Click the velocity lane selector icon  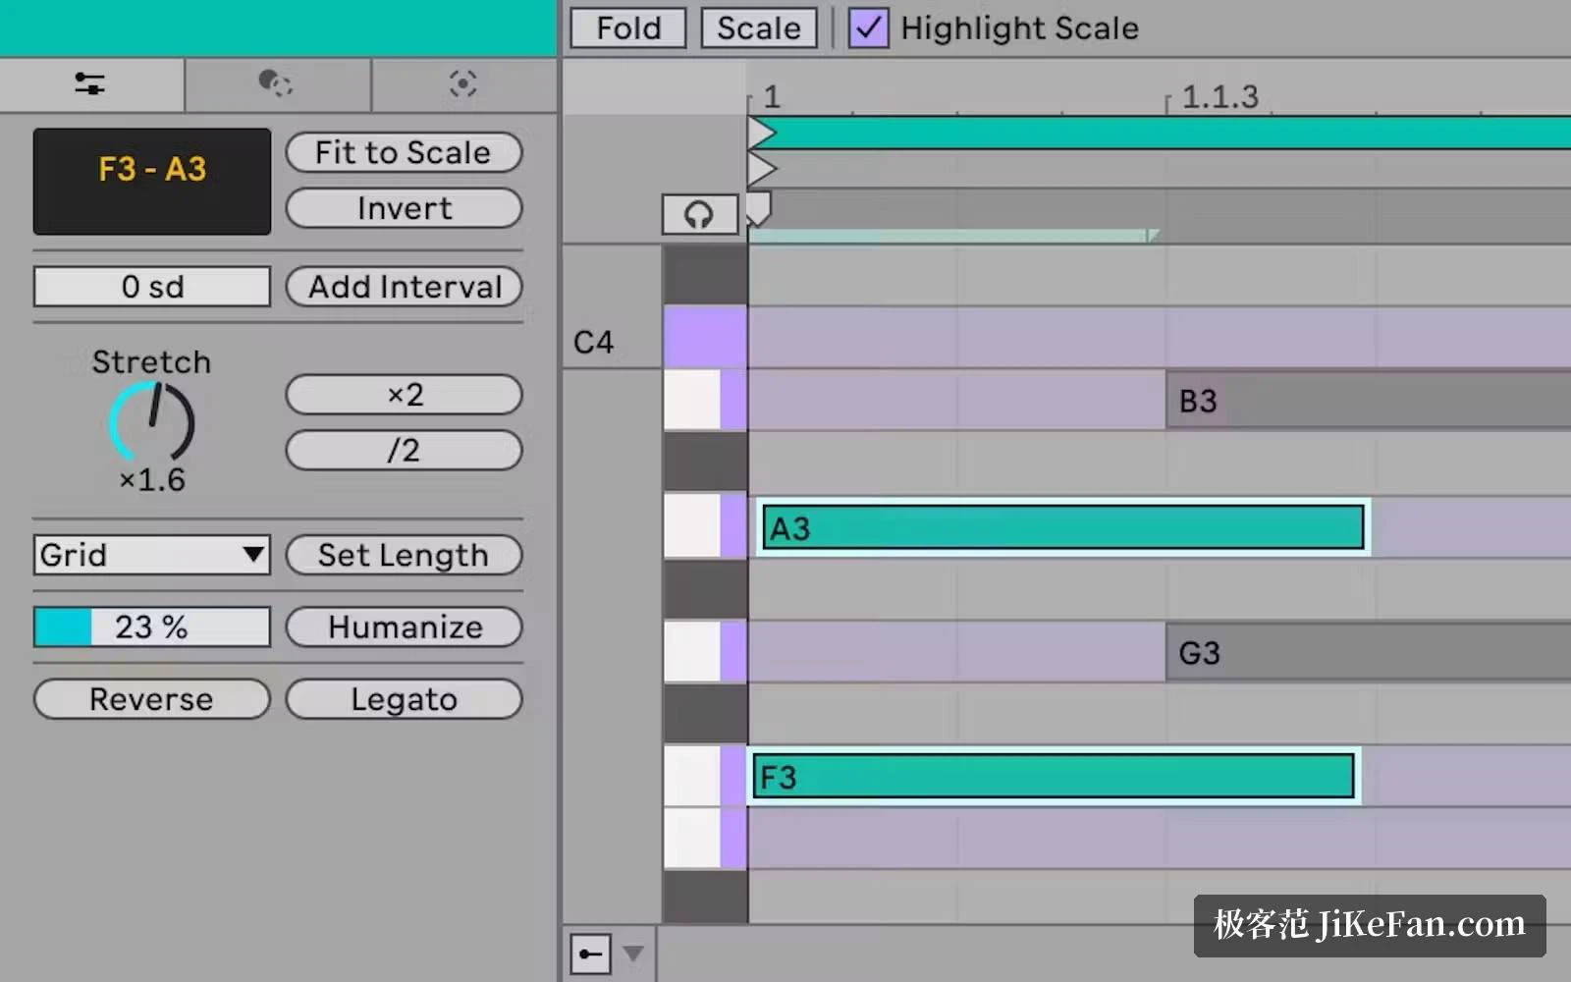click(590, 954)
